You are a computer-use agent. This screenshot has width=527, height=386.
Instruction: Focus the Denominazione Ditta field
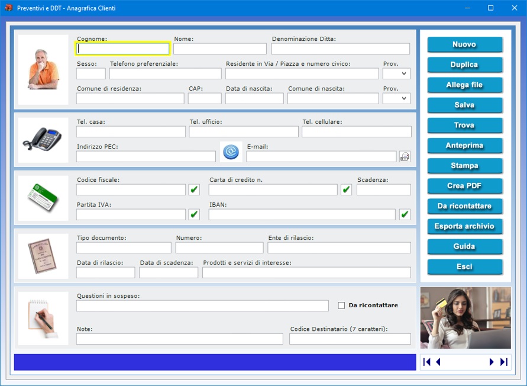(341, 49)
